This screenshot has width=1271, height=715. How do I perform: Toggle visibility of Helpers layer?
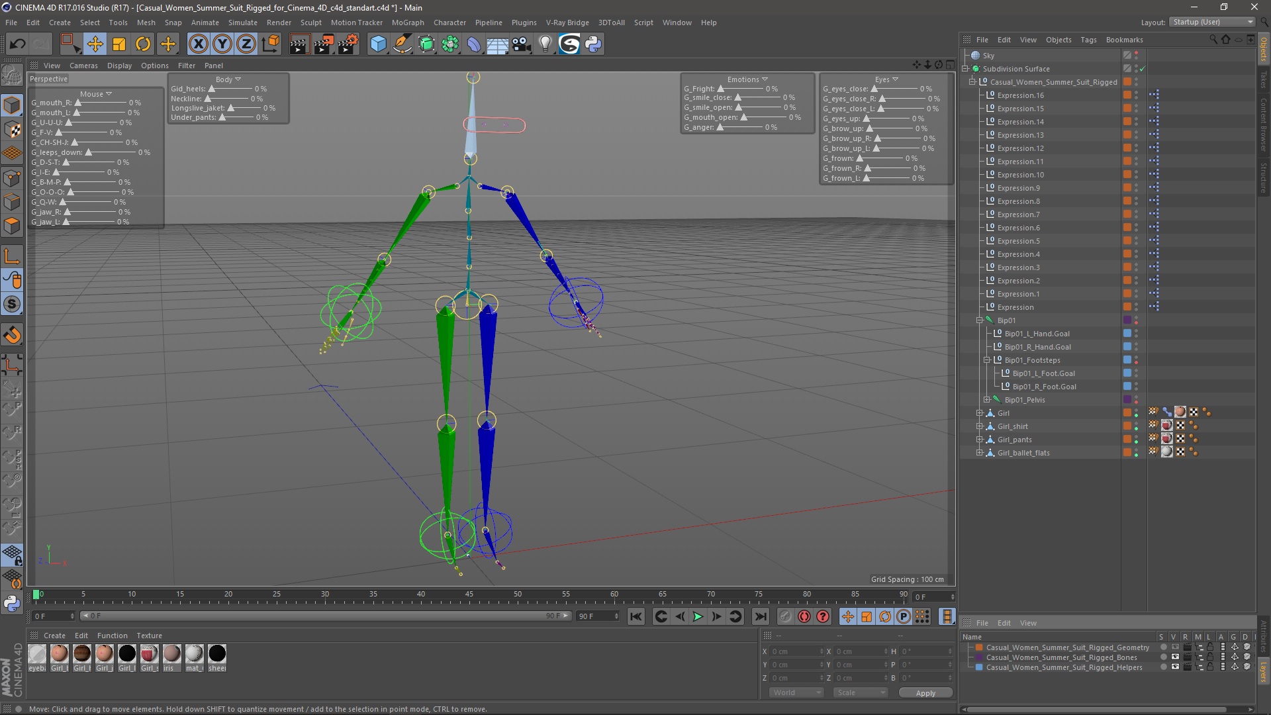[x=1174, y=667]
